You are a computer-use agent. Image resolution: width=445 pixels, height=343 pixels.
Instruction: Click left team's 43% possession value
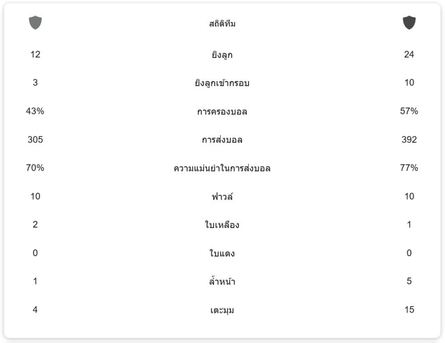35,111
